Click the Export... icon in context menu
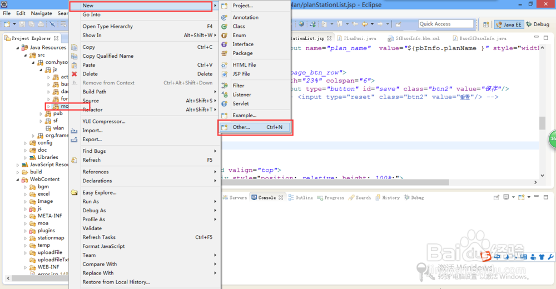Image resolution: width=556 pixels, height=289 pixels. 74,139
